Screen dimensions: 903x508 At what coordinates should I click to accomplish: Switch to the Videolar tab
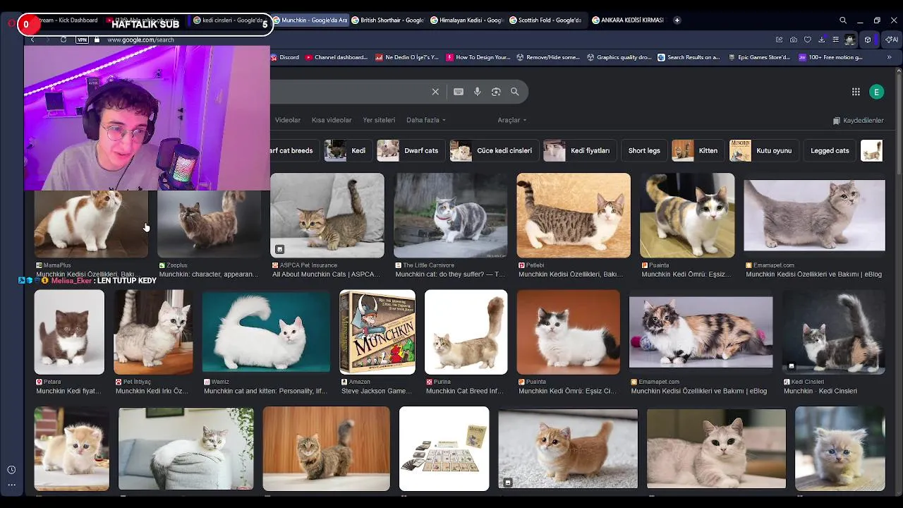click(288, 120)
